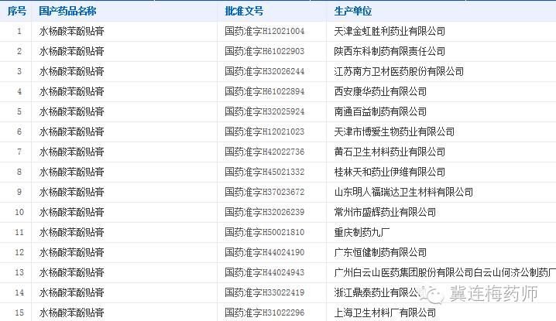Screen dimensions: 556x321
Task: Select approval number 国药准字H32025924
Action: [265, 111]
